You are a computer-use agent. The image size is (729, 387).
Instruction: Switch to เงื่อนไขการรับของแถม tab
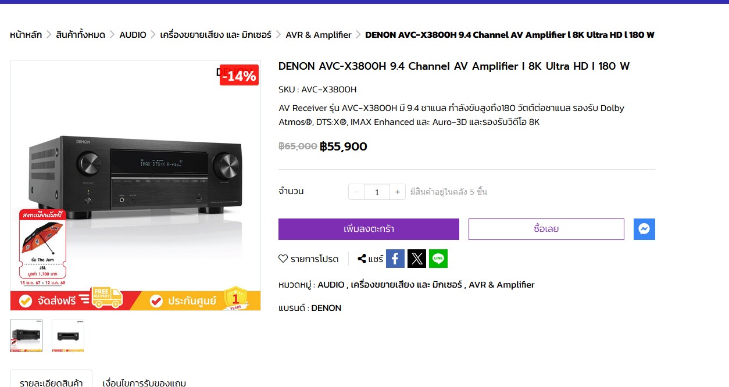[144, 382]
